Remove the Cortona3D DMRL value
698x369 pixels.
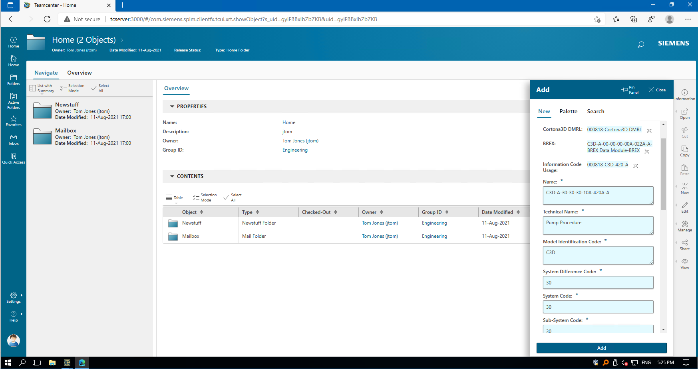click(x=649, y=131)
